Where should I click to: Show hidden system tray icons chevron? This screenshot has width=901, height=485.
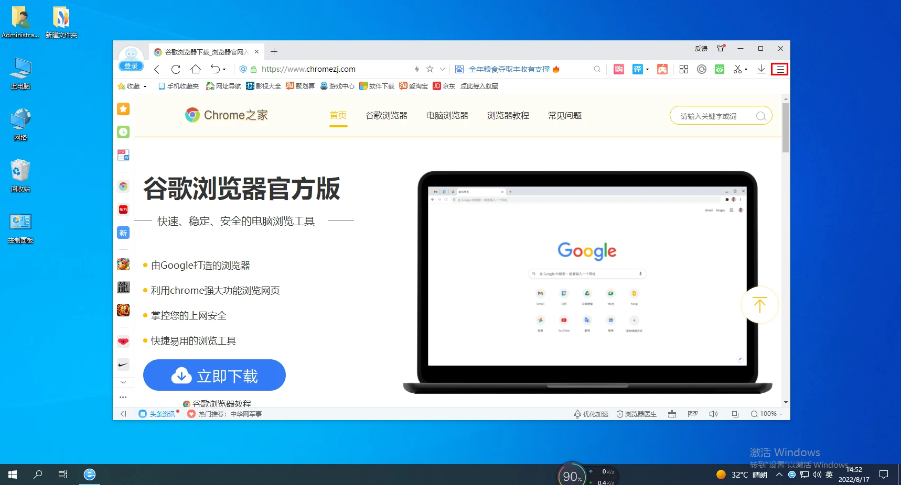779,475
